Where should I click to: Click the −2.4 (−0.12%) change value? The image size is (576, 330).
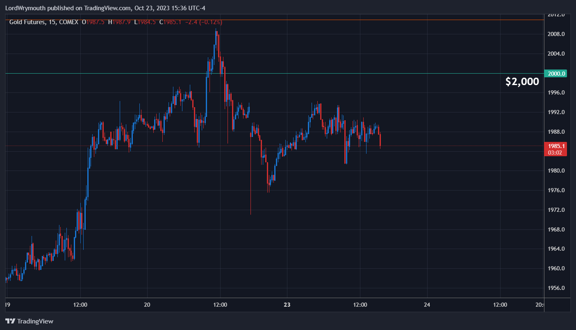click(x=204, y=22)
